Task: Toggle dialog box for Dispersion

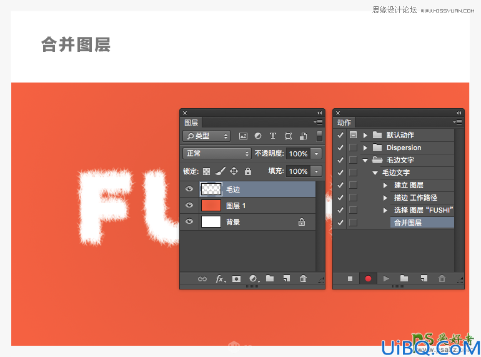Action: click(353, 148)
